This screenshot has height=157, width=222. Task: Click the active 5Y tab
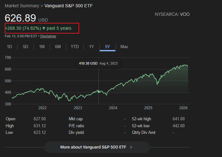108,47
